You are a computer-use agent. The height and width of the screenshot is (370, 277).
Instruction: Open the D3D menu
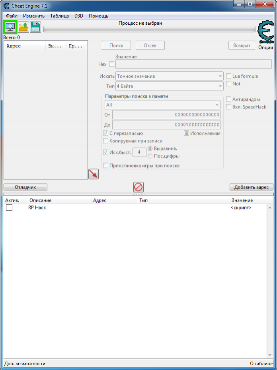click(79, 16)
